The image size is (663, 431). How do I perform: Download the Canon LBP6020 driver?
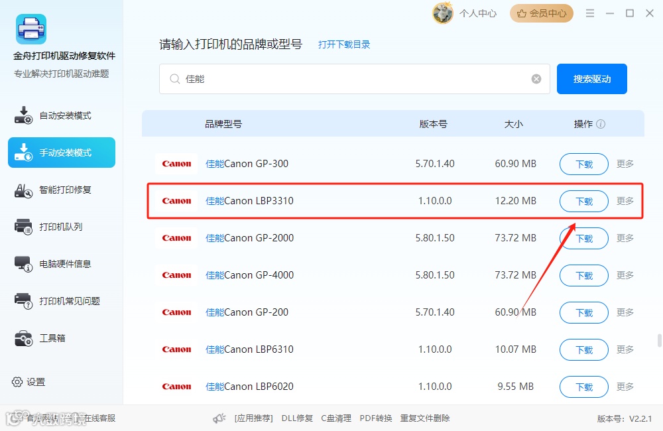(x=584, y=387)
